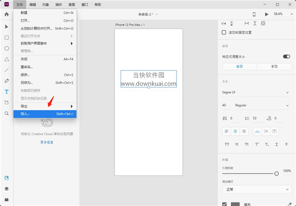The height and width of the screenshot is (206, 296).
Task: Toggle the fill checkbox
Action: pos(224,204)
